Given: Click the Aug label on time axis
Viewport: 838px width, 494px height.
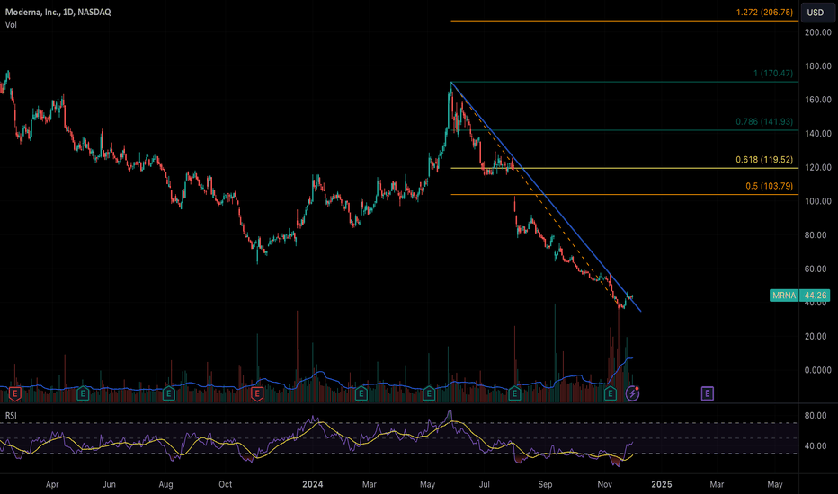Looking at the screenshot, I should 165,484.
